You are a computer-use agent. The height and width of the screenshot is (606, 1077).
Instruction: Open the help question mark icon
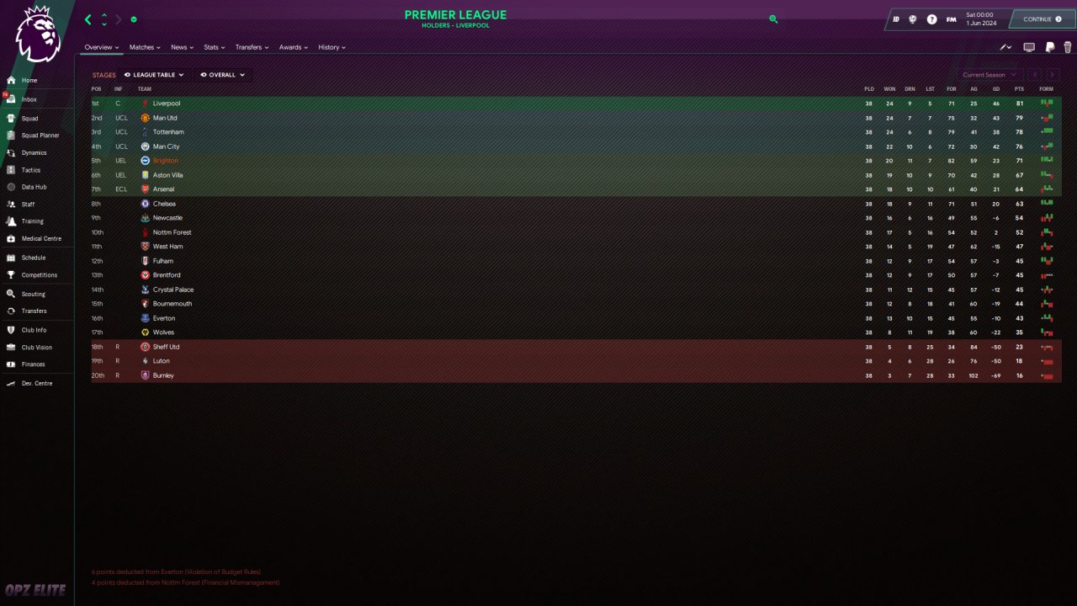coord(931,19)
